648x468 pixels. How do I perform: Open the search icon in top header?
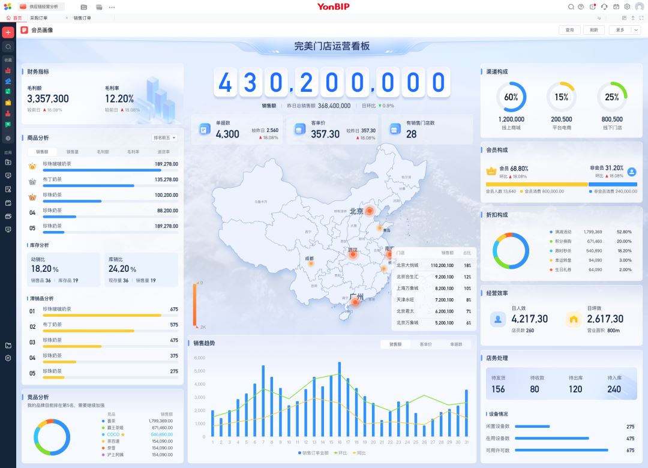point(571,7)
